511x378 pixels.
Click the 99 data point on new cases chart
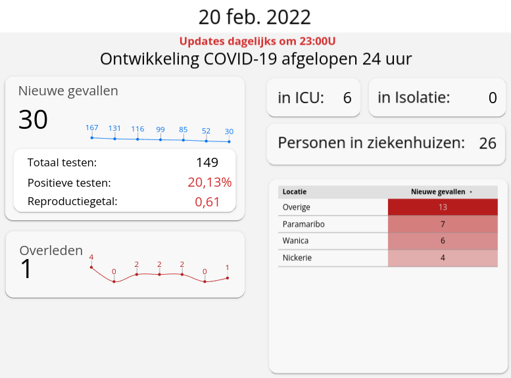tap(160, 139)
